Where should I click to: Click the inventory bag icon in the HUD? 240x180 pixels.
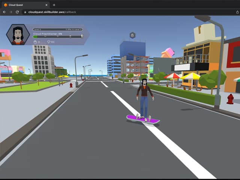(35, 42)
